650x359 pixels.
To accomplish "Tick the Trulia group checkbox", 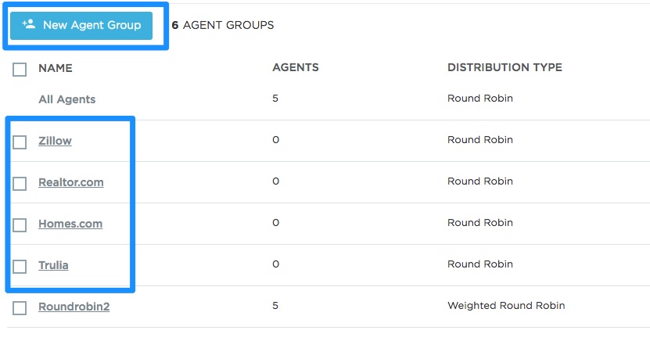I will tap(20, 267).
